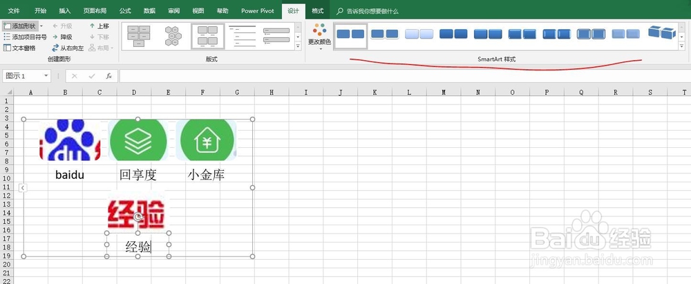The image size is (691, 284).
Task: Click the formula bar cancel (X) icon
Action: pos(75,76)
